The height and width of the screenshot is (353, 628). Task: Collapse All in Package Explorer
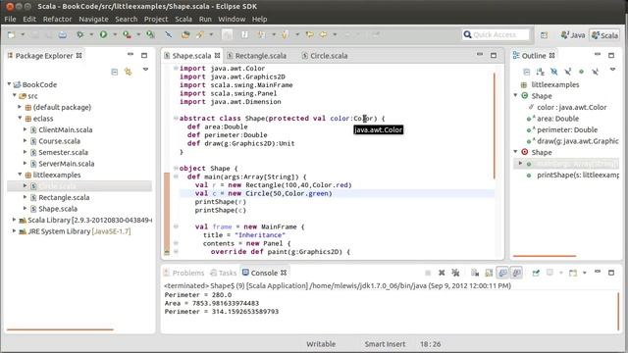tap(115, 72)
